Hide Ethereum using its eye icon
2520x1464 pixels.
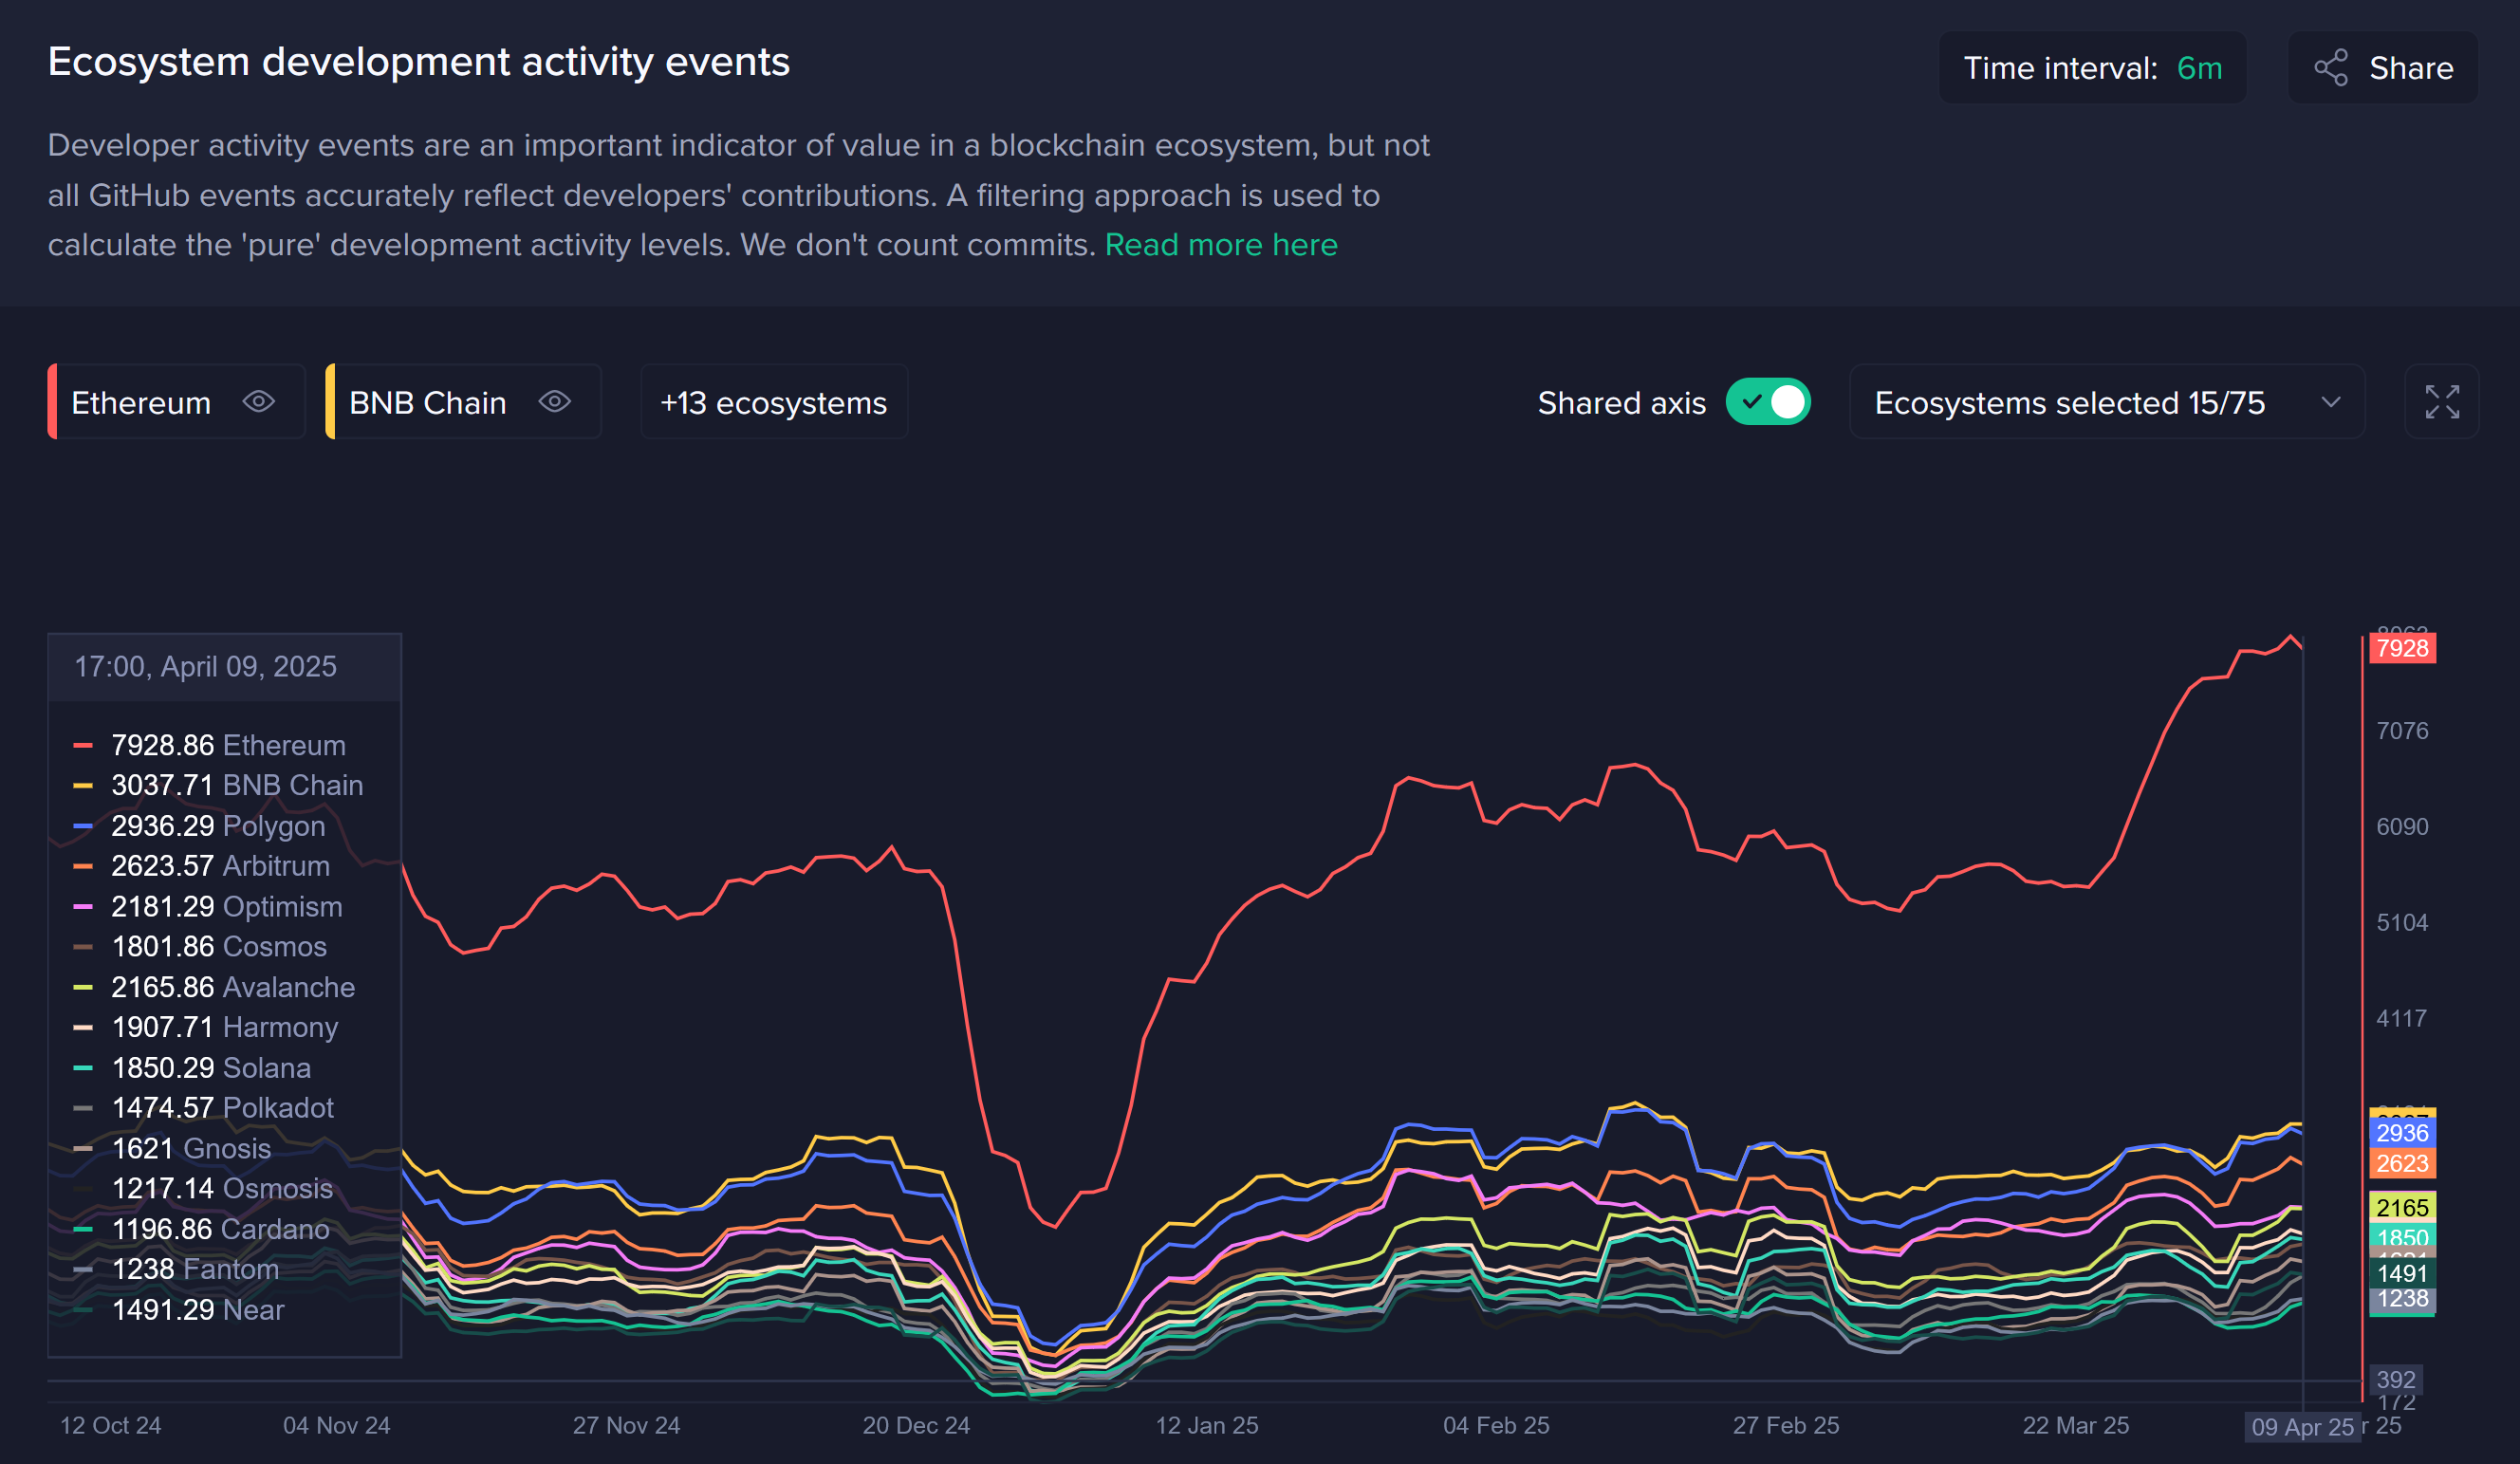(x=259, y=402)
